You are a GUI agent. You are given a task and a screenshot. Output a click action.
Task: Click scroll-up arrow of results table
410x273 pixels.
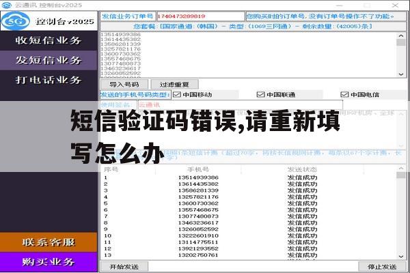click(x=401, y=169)
